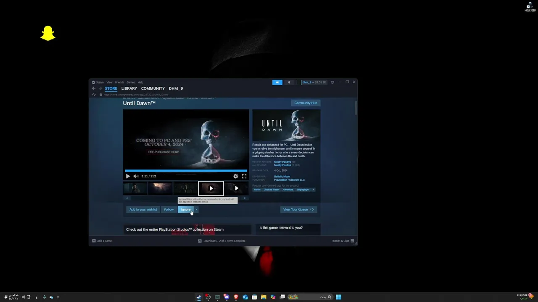Open the Help menu

pyautogui.click(x=140, y=82)
